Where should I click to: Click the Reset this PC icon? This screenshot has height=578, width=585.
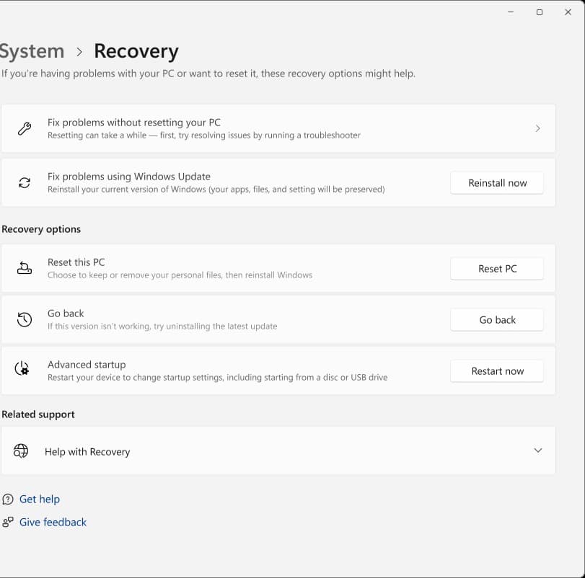coord(25,267)
